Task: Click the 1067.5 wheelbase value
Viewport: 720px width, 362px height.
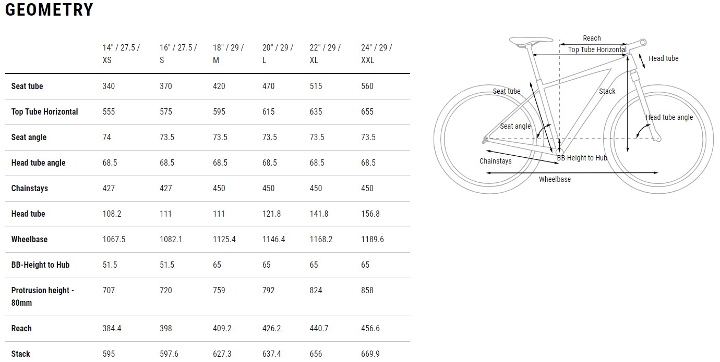Action: click(114, 239)
